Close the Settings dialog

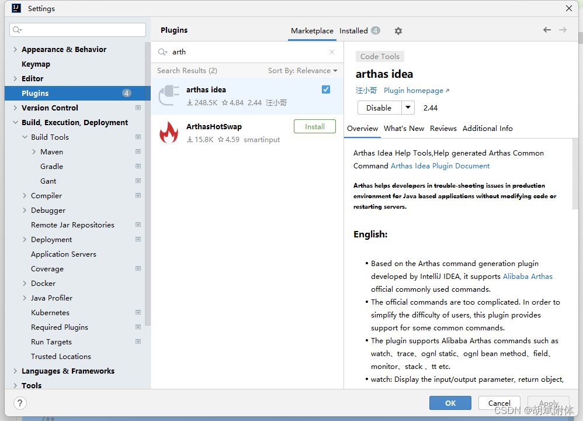point(569,8)
